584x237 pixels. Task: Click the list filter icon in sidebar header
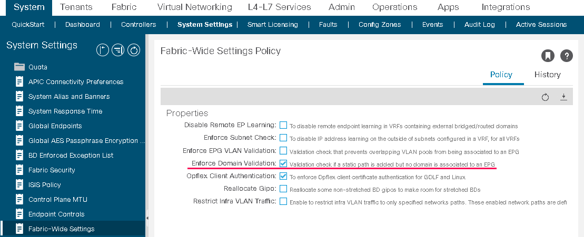click(118, 50)
